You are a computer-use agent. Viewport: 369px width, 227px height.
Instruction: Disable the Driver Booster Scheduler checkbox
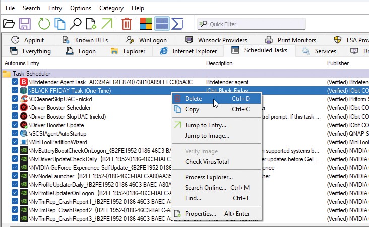(x=15, y=107)
